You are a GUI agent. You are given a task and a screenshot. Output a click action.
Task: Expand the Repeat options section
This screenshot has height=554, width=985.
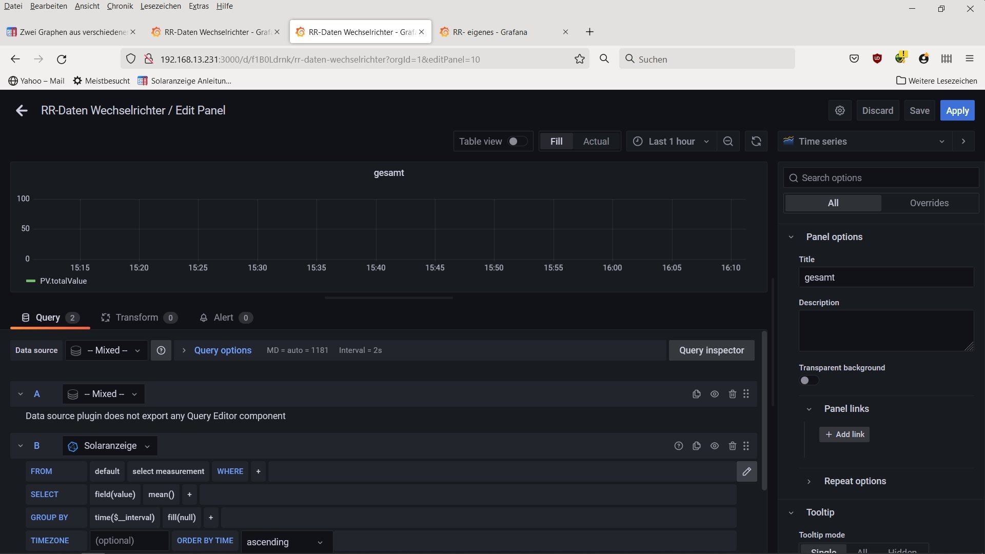[855, 481]
